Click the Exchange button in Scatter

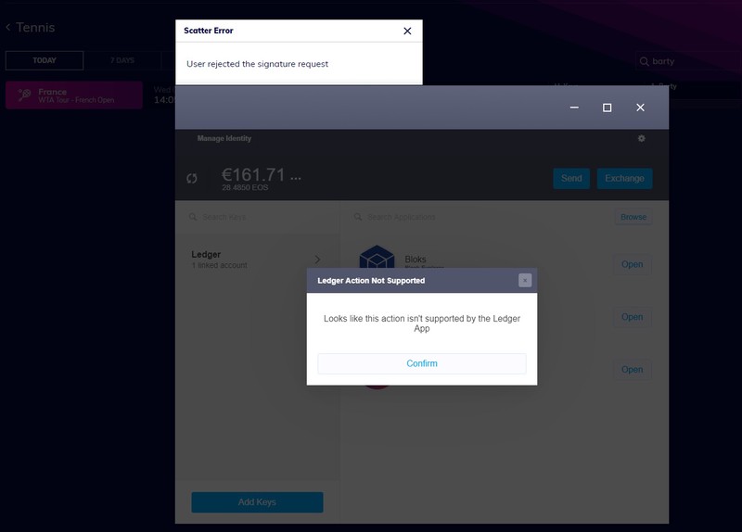624,178
